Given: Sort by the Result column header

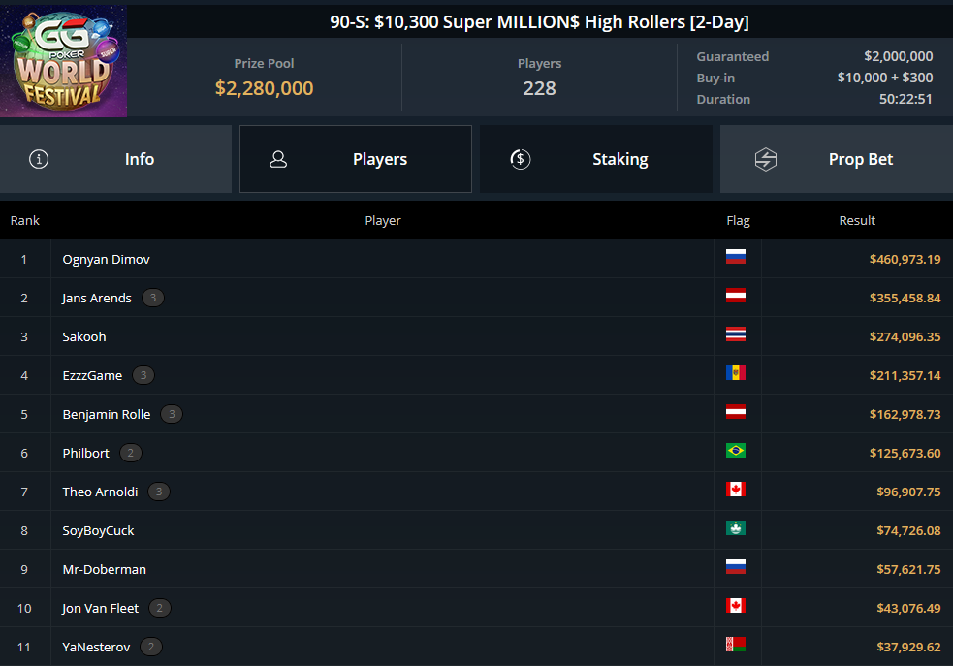Looking at the screenshot, I should coord(857,221).
